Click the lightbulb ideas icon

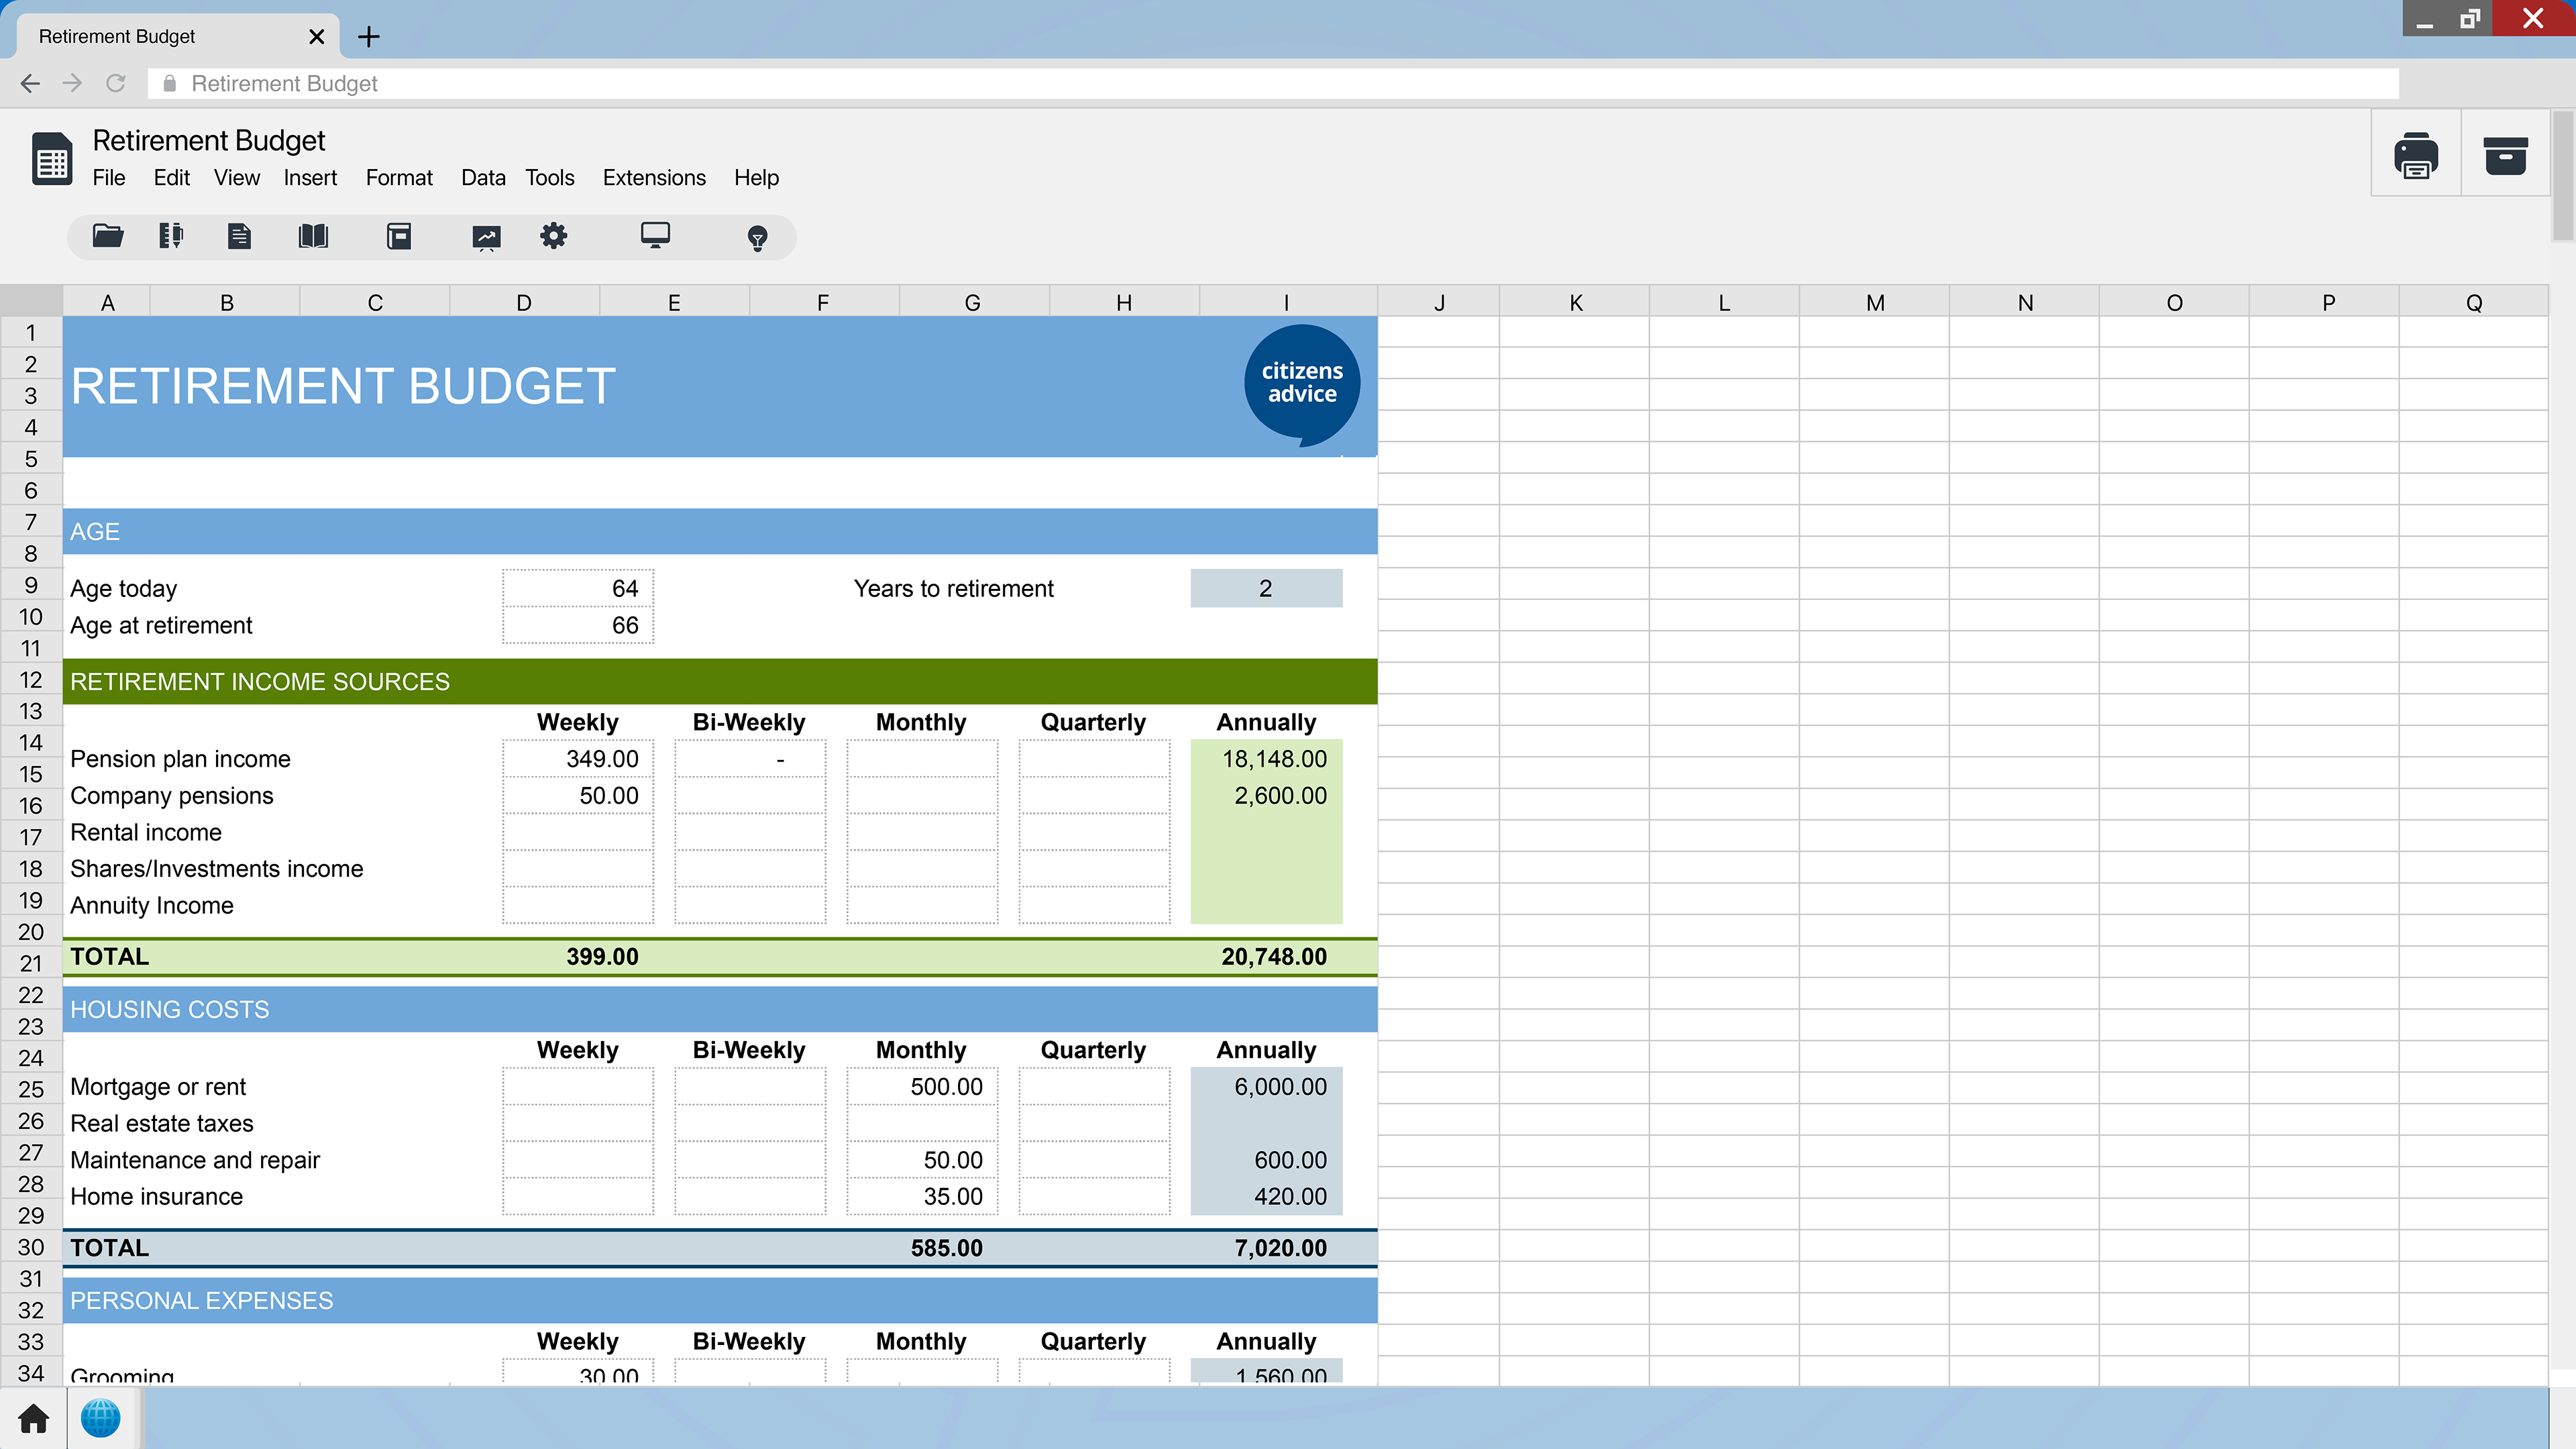click(757, 238)
